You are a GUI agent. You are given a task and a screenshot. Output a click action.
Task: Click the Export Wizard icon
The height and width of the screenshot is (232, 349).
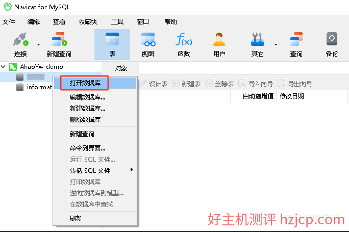click(x=281, y=84)
